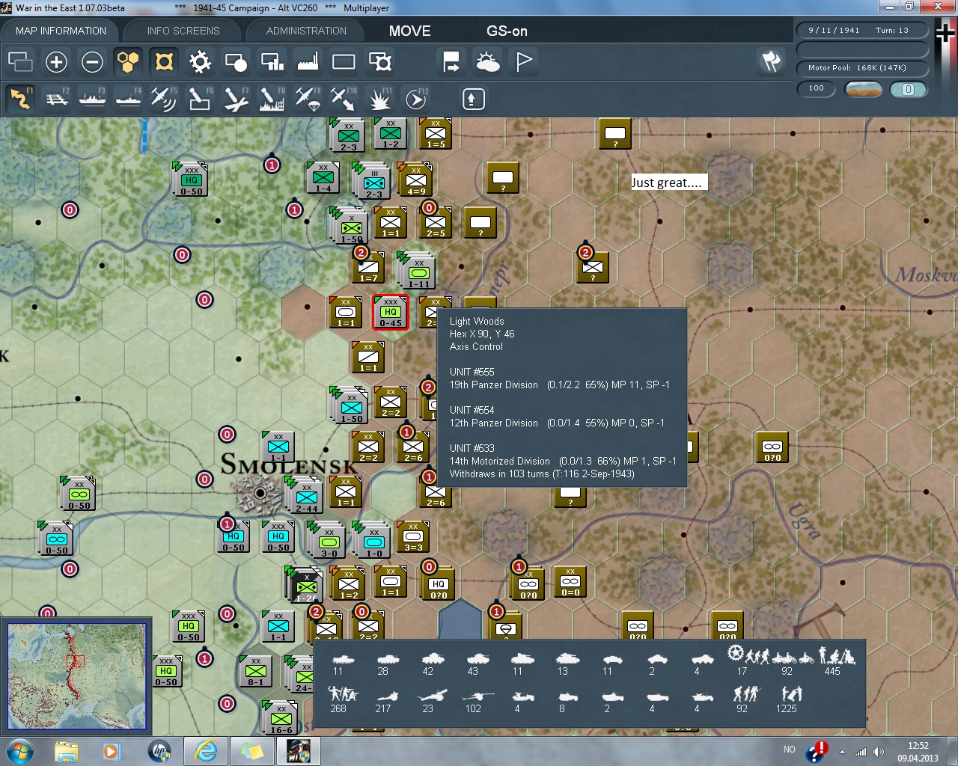The image size is (958, 766).
Task: Select the F7 bomb airfield mode
Action: point(236,99)
